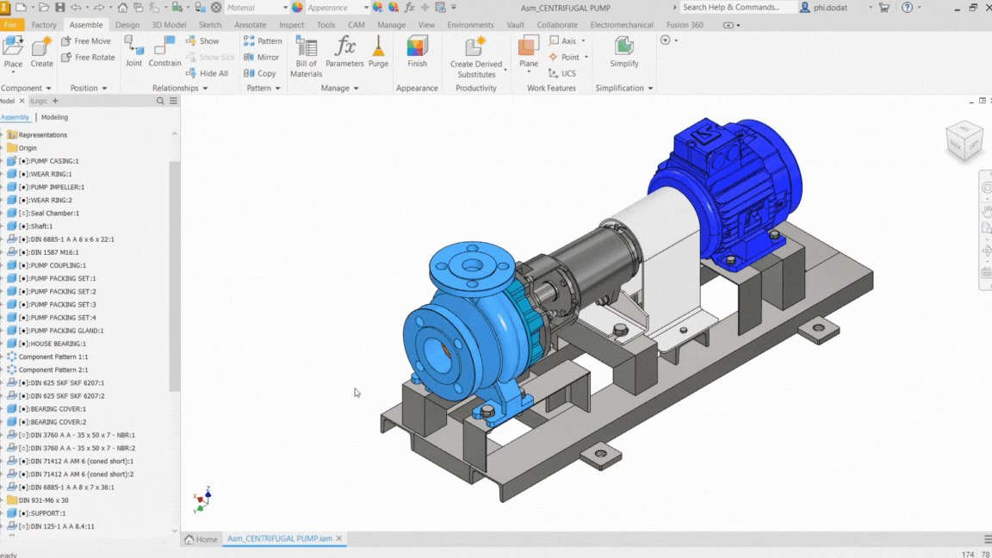Select the Mirror pattern tool

261,57
